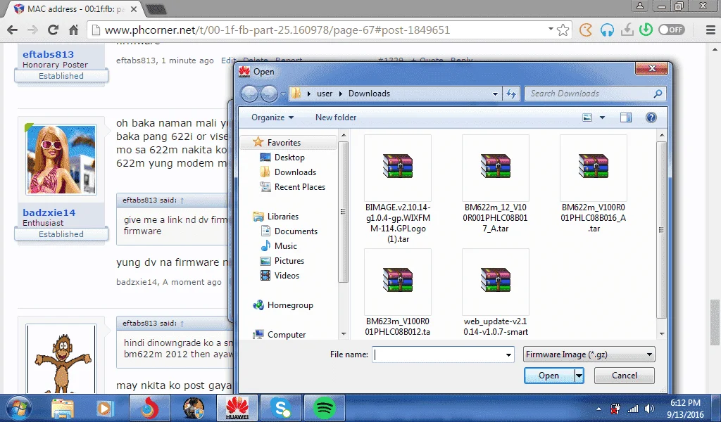
Task: Open Spotify from taskbar
Action: tap(324, 408)
